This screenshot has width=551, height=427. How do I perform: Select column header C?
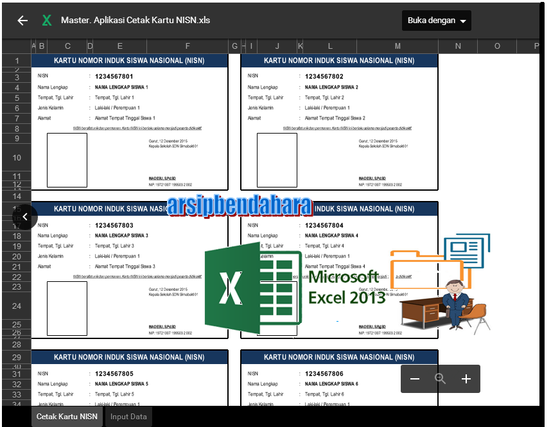(67, 46)
